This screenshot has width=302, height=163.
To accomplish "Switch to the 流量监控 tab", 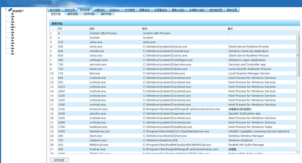I will click(x=100, y=10).
